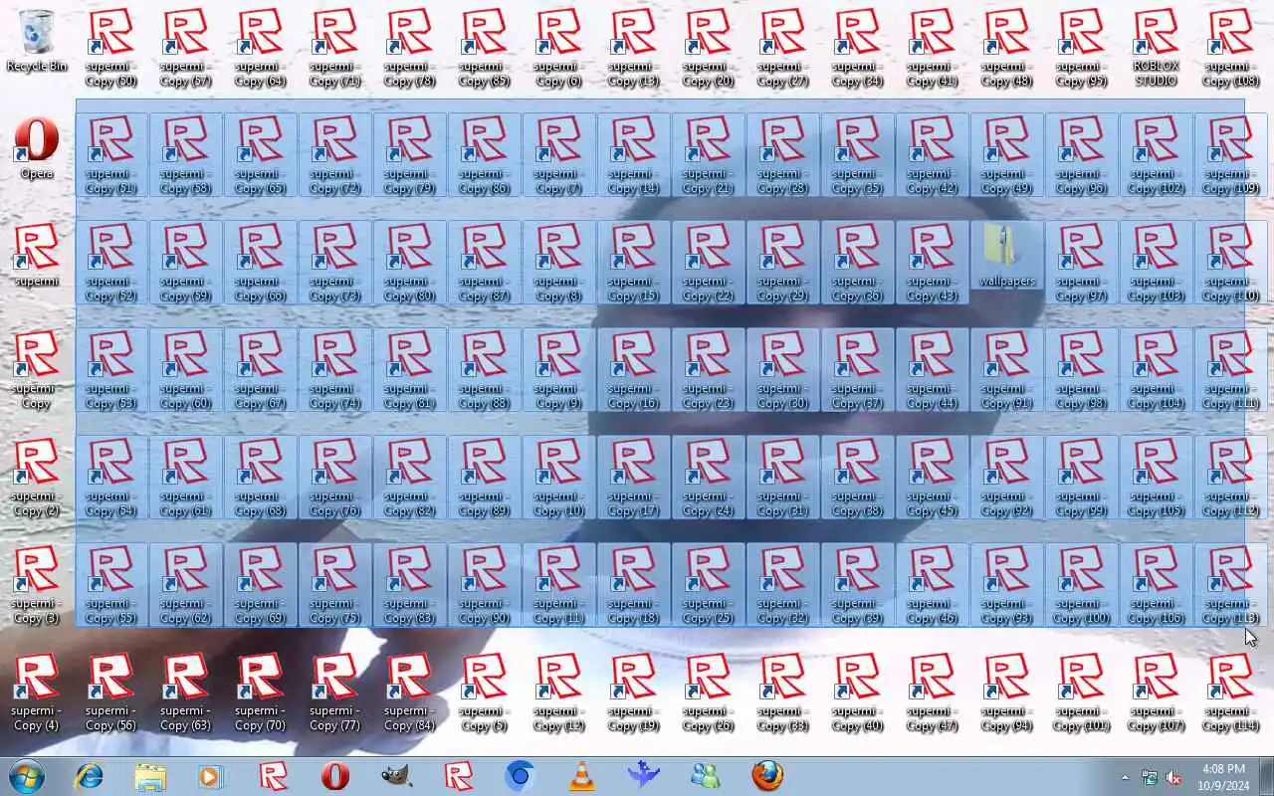Select shortcut 'supermi - Copy (90)'
This screenshot has width=1274, height=796.
[x=485, y=585]
